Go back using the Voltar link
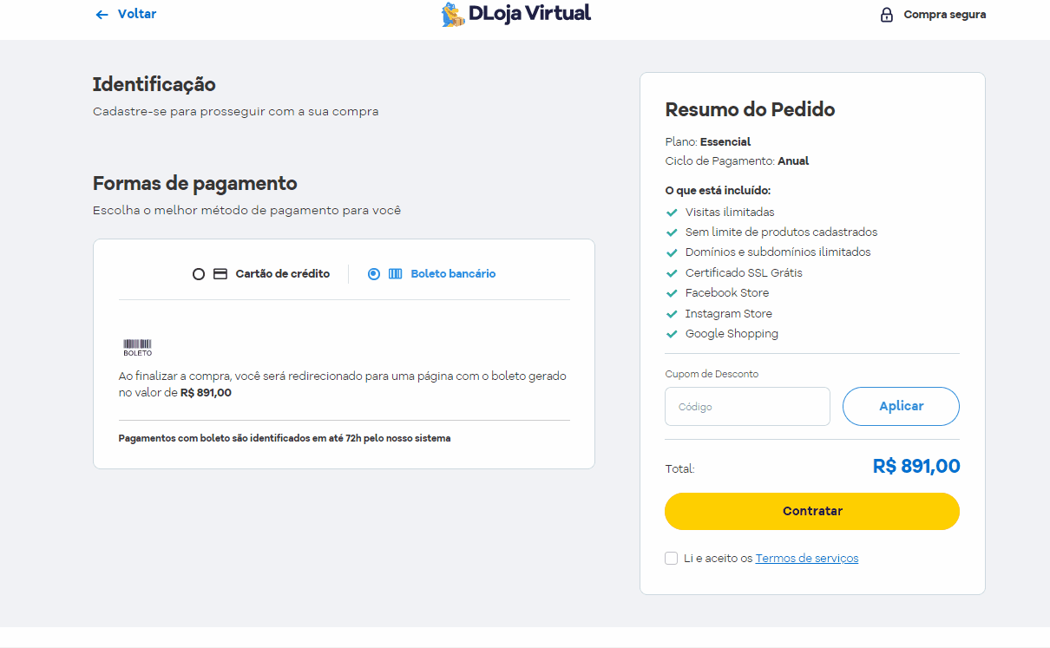 137,14
